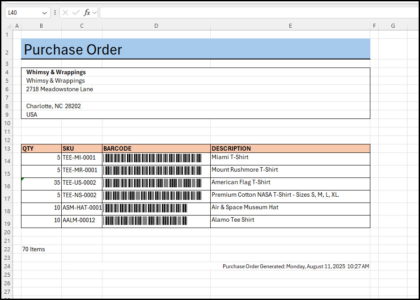This screenshot has height=300, width=420.
Task: Select the Purchase Order Generated timestamp cell
Action: click(x=296, y=266)
